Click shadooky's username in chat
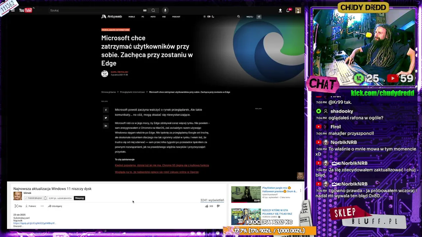 pyautogui.click(x=342, y=111)
